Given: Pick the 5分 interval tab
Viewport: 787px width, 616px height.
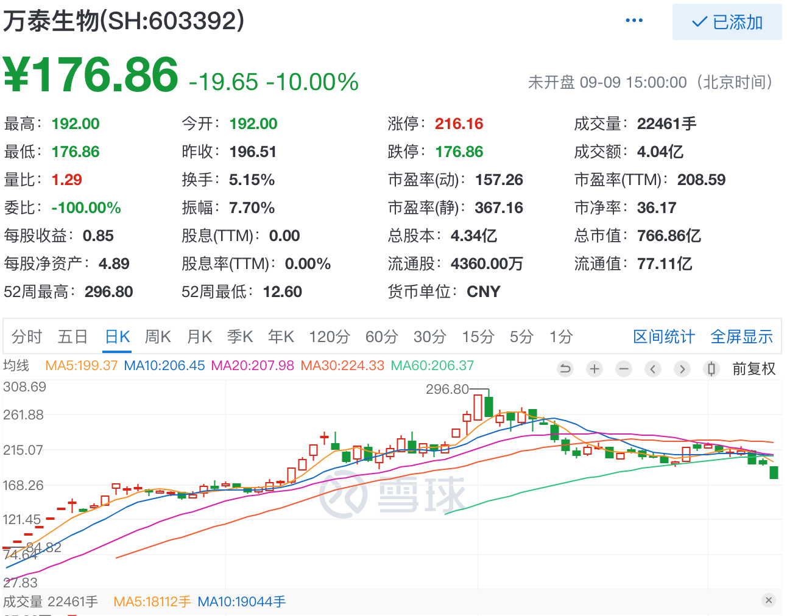Looking at the screenshot, I should 522,337.
